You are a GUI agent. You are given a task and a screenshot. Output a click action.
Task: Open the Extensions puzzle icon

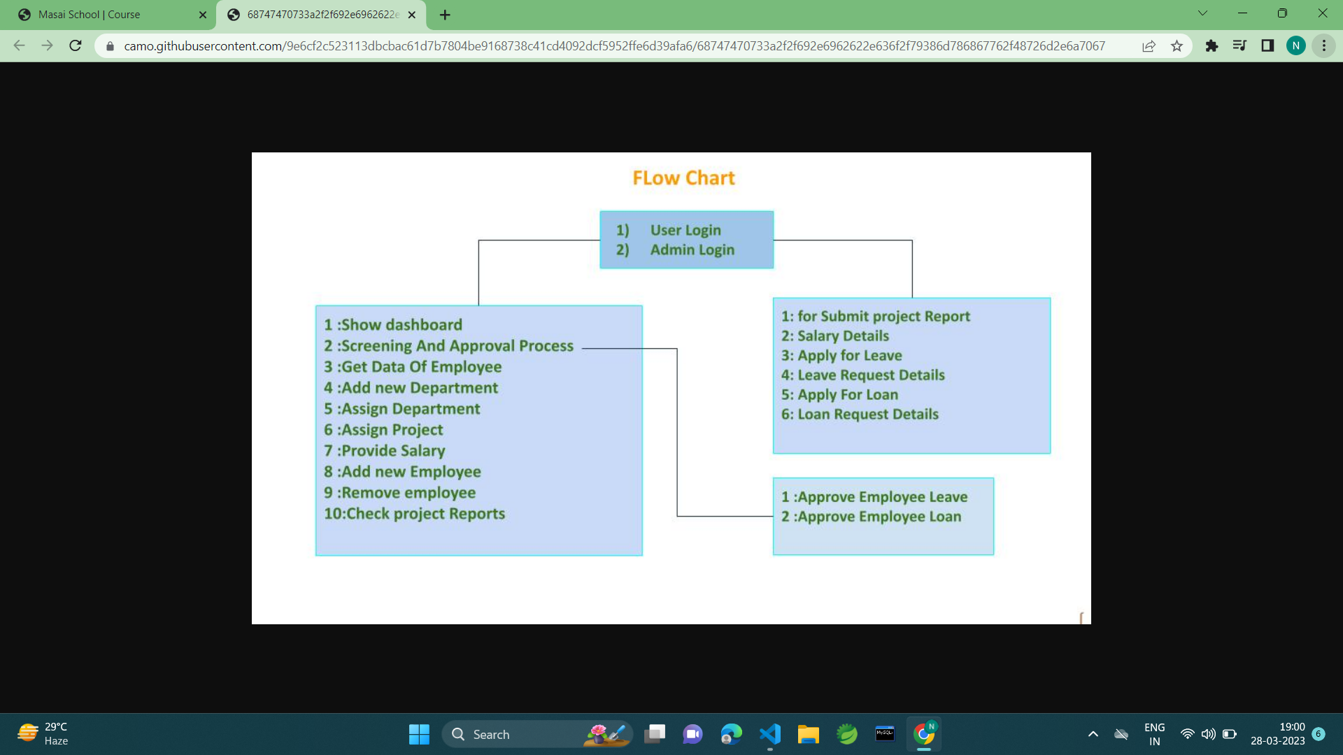pos(1211,46)
